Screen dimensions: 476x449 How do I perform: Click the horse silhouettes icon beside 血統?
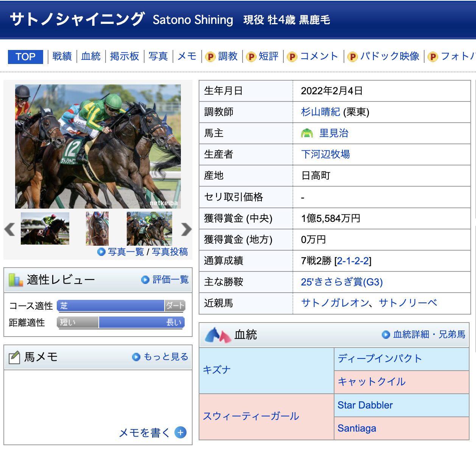click(x=218, y=335)
